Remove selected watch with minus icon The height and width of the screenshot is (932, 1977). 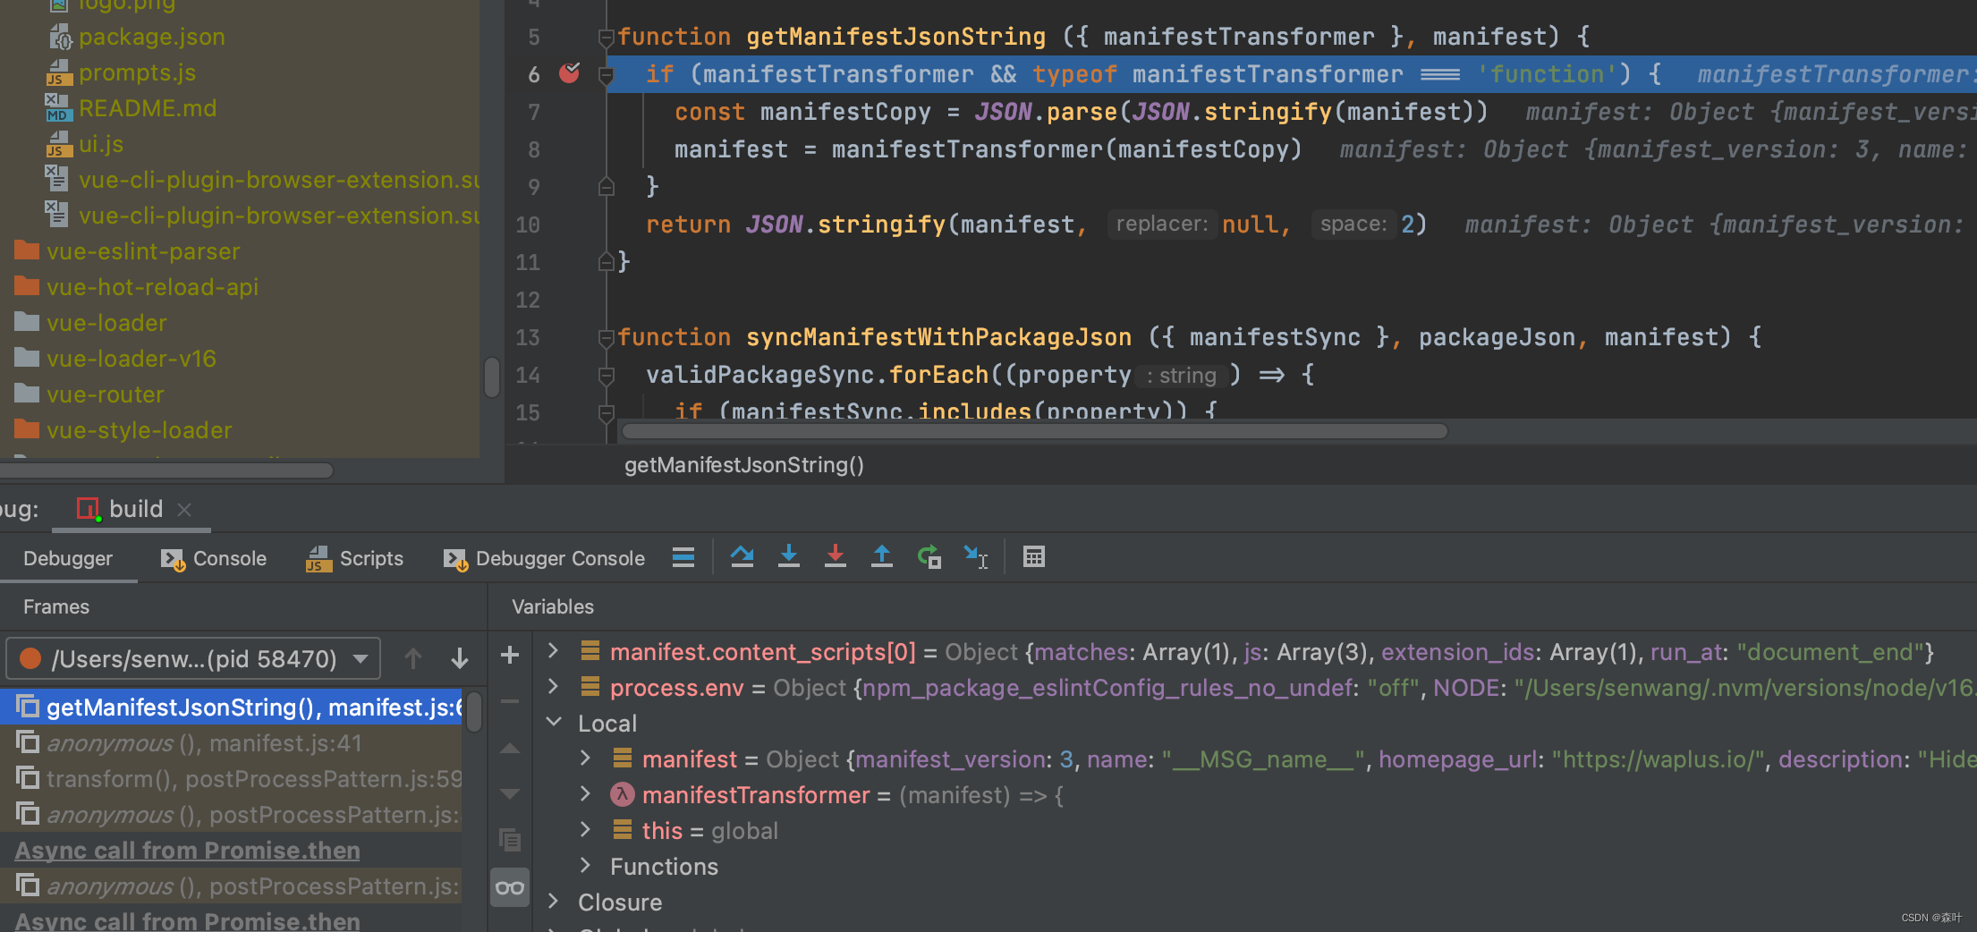[x=510, y=701]
